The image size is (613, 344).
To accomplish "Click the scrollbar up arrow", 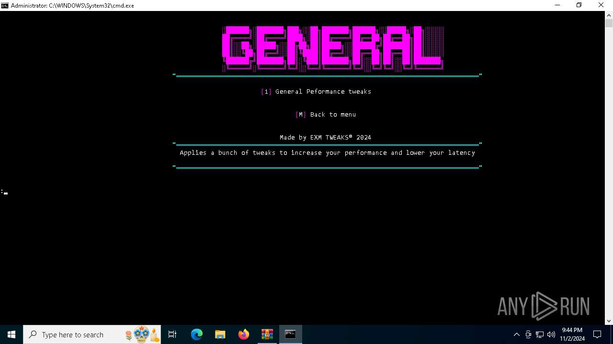I will 609,15.
